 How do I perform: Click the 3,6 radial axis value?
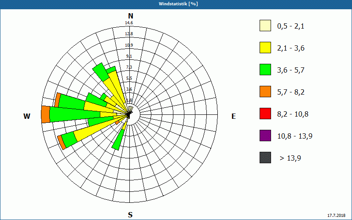(129, 89)
